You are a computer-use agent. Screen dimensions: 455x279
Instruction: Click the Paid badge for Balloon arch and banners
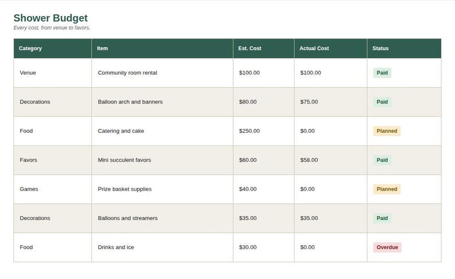pyautogui.click(x=382, y=102)
